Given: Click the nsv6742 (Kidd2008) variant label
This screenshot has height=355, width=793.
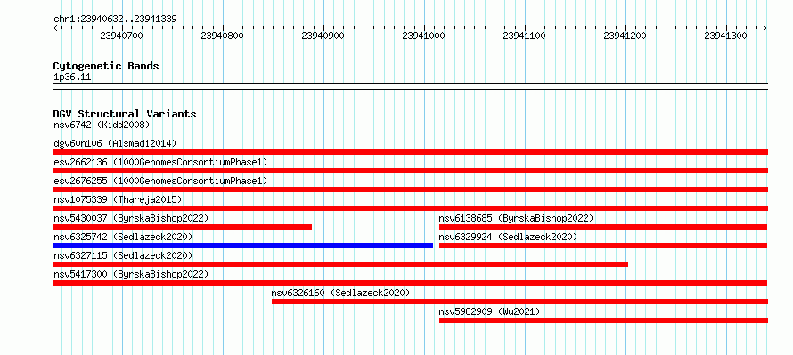Looking at the screenshot, I should 102,125.
